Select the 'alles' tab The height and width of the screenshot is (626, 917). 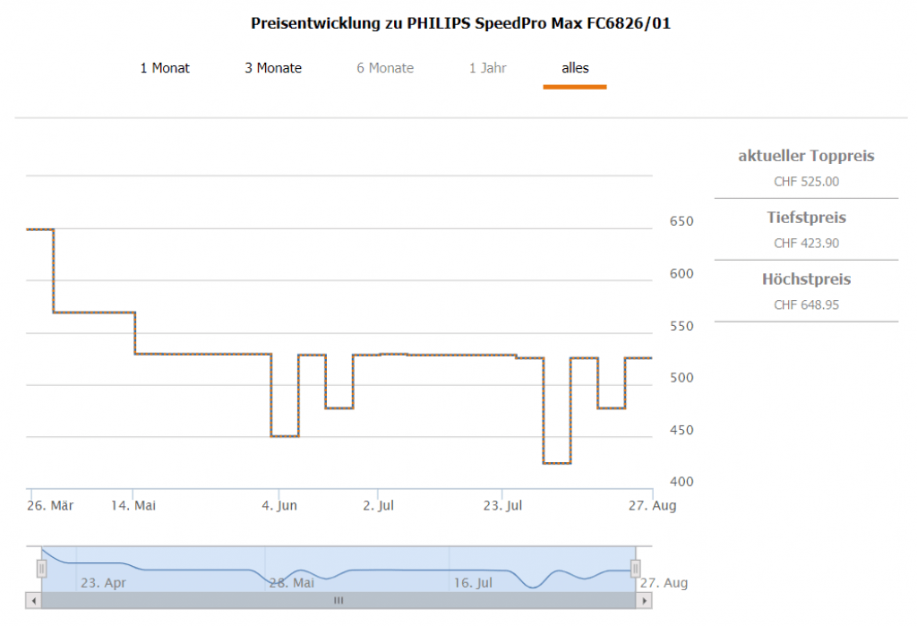(575, 68)
